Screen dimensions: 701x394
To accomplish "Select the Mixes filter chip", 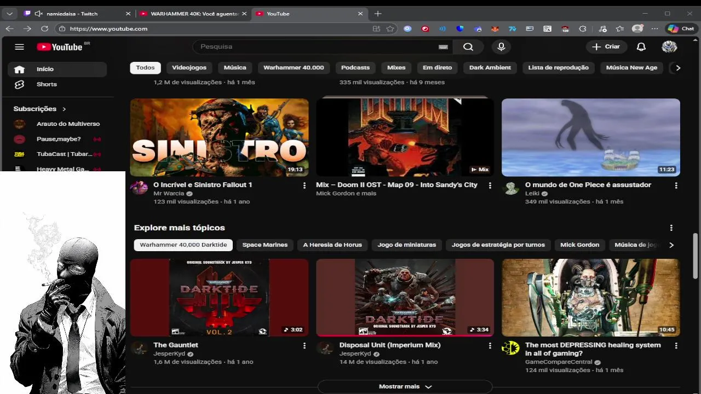I will [x=396, y=67].
